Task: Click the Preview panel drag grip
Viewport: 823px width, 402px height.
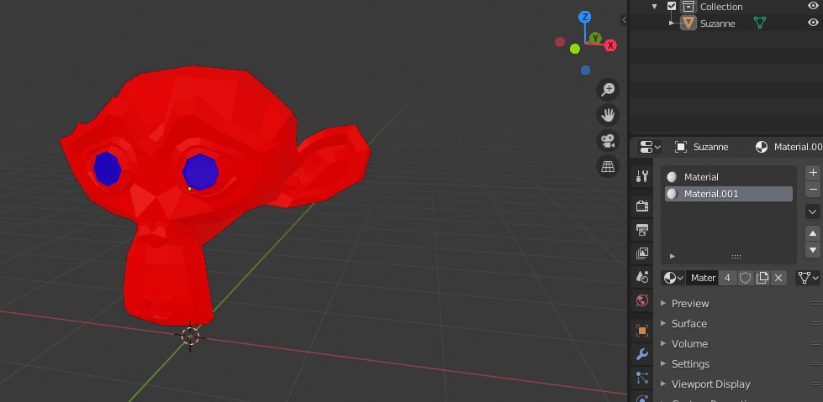Action: coord(815,304)
